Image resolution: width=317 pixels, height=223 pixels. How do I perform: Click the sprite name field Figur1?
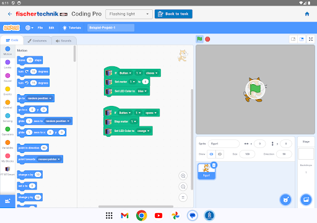tap(224, 144)
